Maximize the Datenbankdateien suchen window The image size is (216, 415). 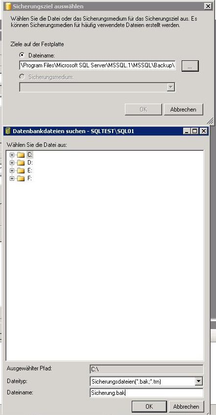click(x=195, y=131)
